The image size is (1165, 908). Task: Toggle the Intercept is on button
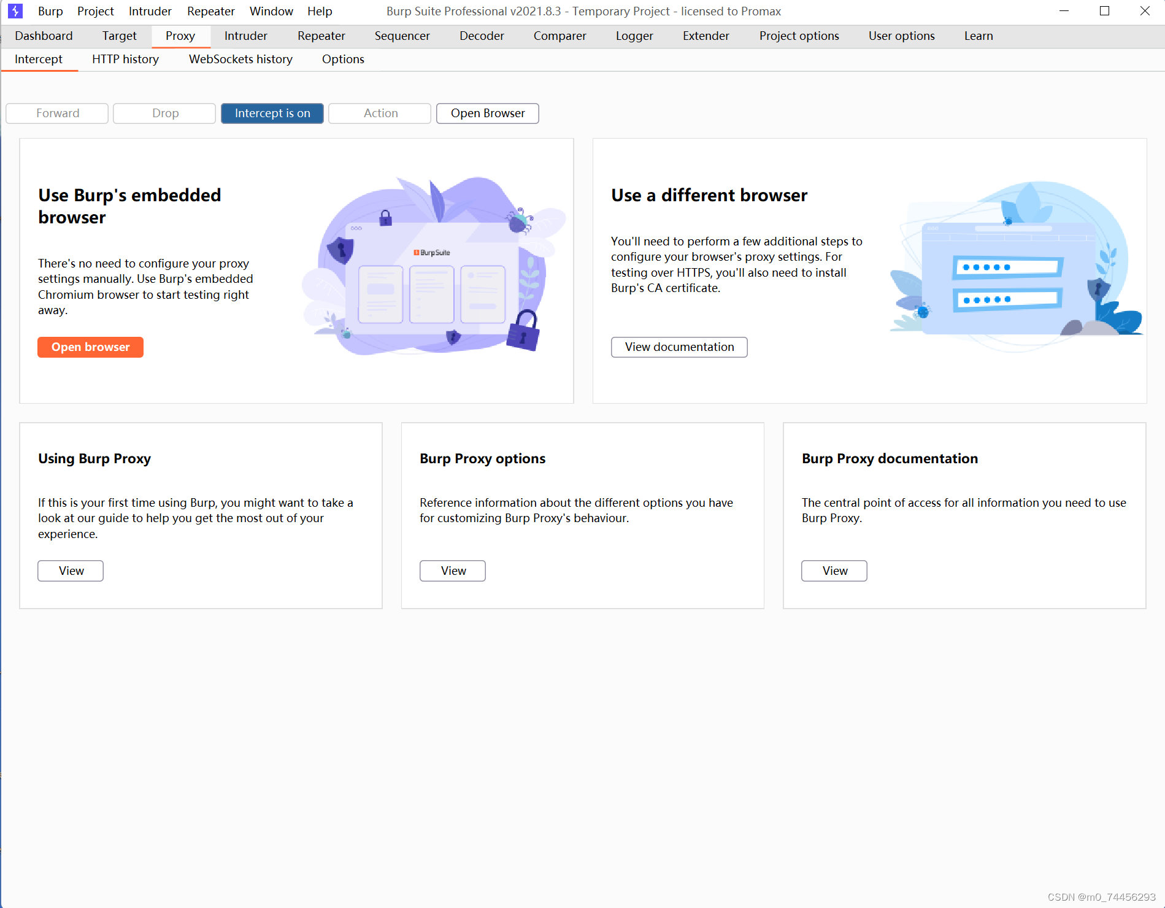coord(272,113)
